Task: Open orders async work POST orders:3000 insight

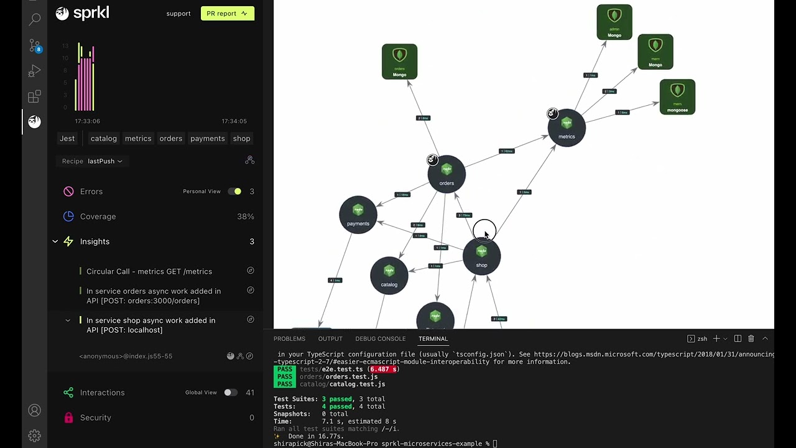Action: click(154, 296)
